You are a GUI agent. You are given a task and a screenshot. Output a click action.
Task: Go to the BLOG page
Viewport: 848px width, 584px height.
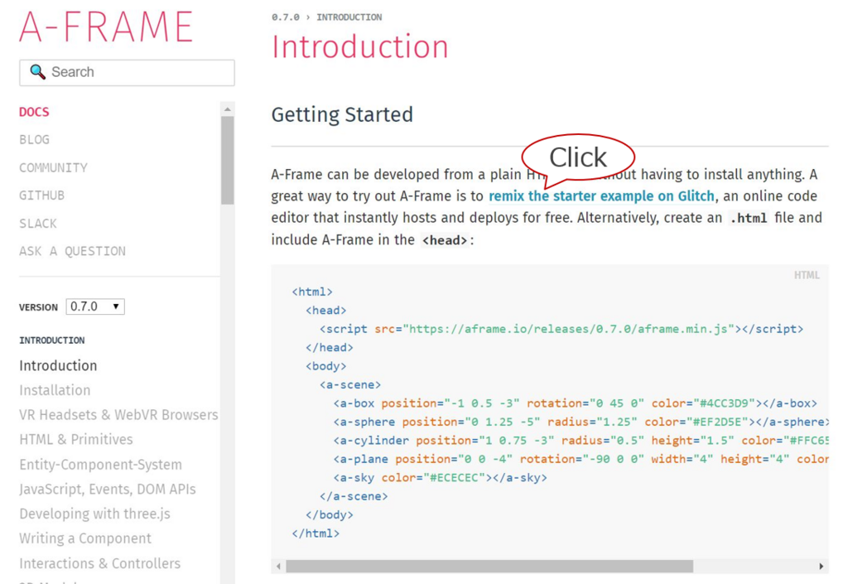pyautogui.click(x=34, y=139)
